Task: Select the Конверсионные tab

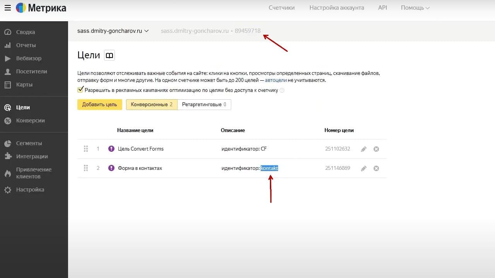Action: point(152,105)
